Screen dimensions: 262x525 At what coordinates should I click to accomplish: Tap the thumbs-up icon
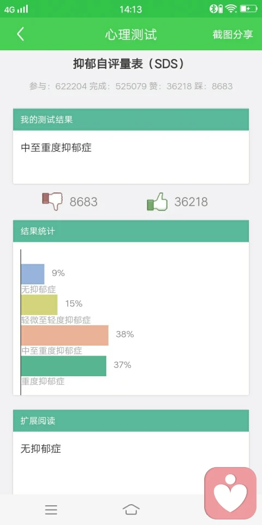click(157, 201)
